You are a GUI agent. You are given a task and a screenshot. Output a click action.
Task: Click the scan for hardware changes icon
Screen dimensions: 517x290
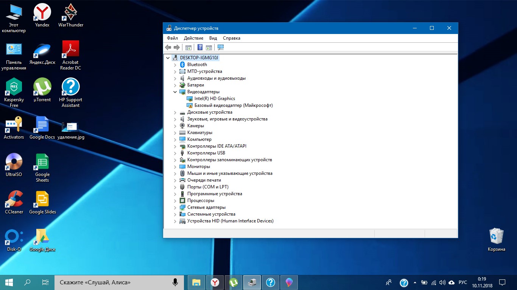[x=221, y=47]
